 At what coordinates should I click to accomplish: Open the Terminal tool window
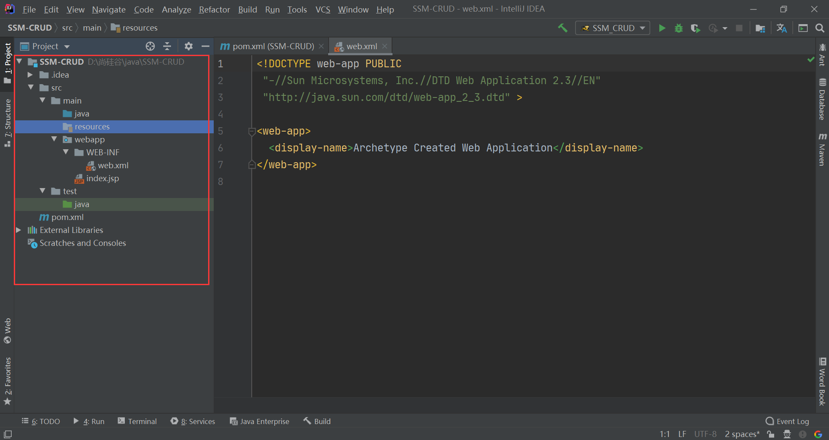(x=137, y=421)
